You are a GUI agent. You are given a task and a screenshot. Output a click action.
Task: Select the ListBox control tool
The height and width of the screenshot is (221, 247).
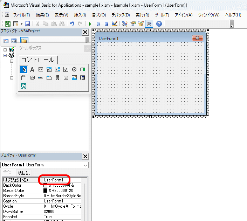click(x=57, y=69)
